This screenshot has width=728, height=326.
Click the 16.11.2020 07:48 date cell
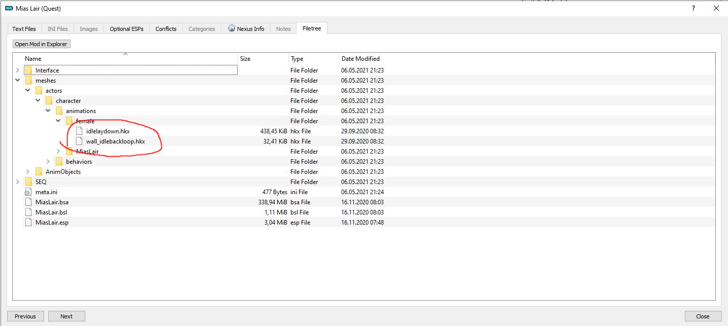362,223
